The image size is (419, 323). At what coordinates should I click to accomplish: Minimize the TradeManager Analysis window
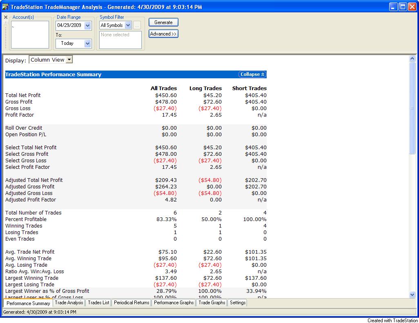tap(393, 7)
